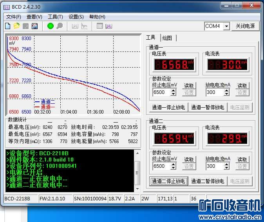Click the save chart image icon
The width and height of the screenshot is (264, 222).
point(35,26)
